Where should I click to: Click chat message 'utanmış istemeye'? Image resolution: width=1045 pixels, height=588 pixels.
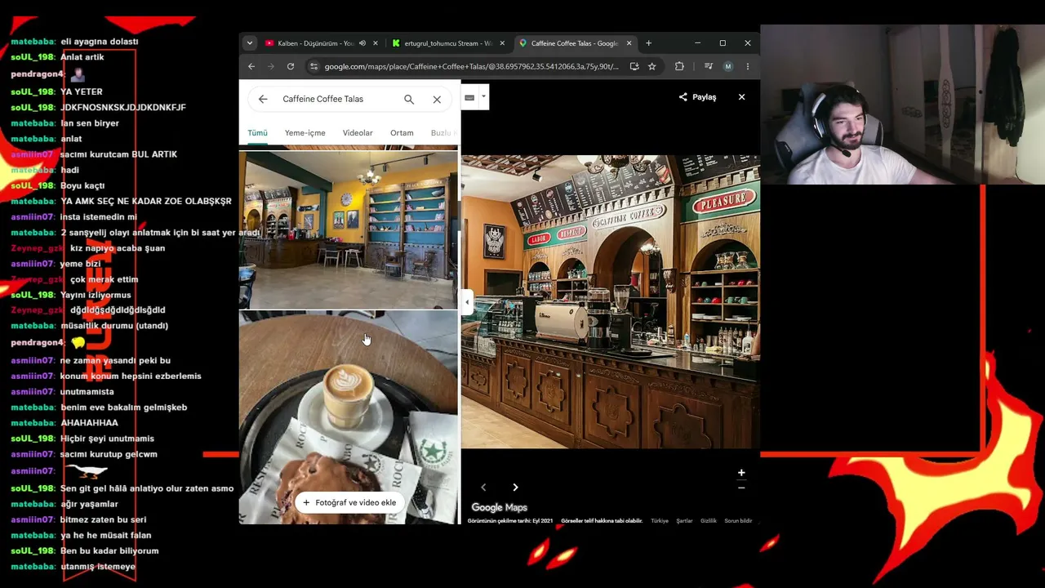(x=98, y=567)
